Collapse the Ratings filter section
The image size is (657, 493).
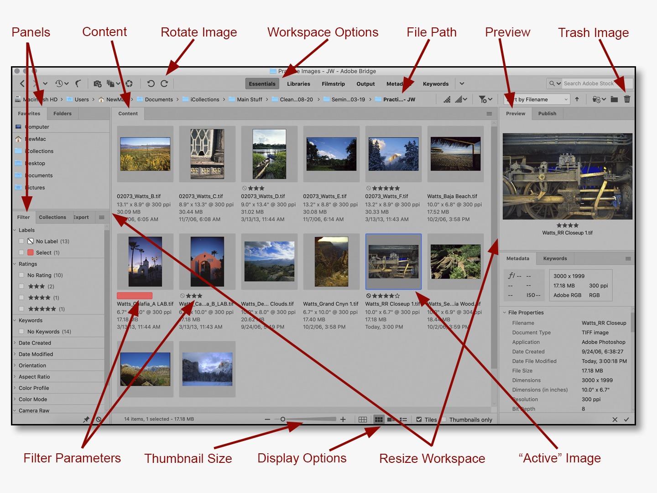[15, 264]
